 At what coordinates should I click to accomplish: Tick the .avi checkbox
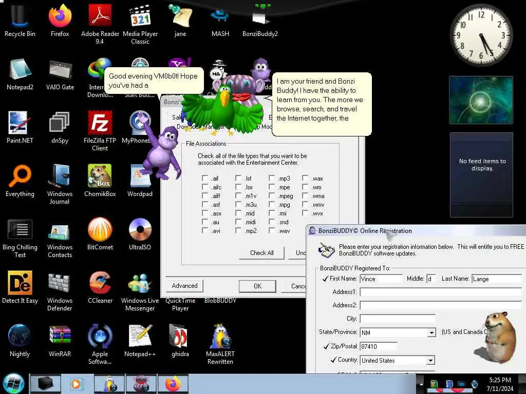pos(204,230)
